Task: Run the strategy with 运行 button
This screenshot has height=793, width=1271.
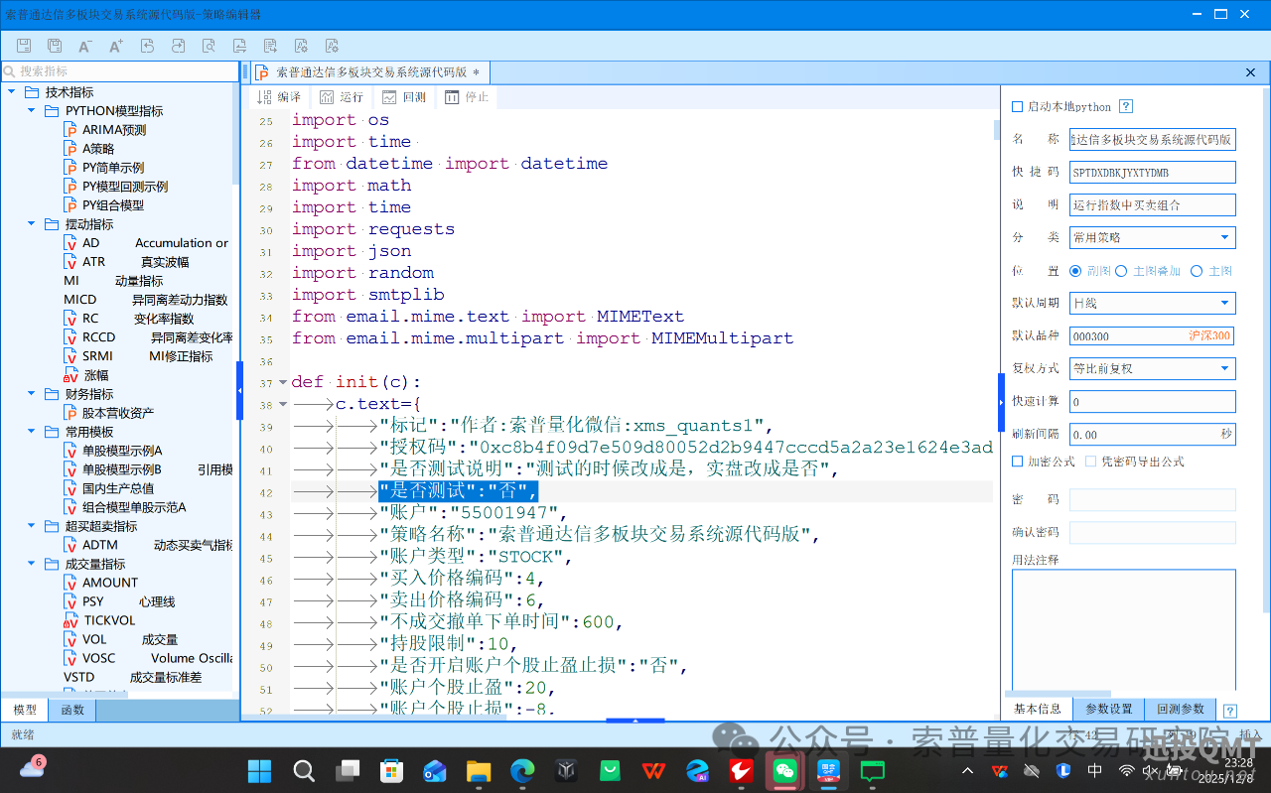Action: click(342, 97)
